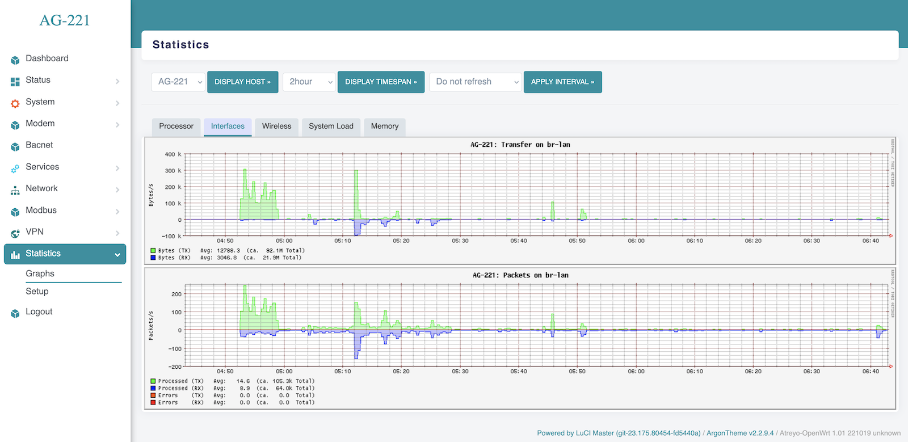908x442 pixels.
Task: Switch to the Processor tab
Action: click(176, 127)
